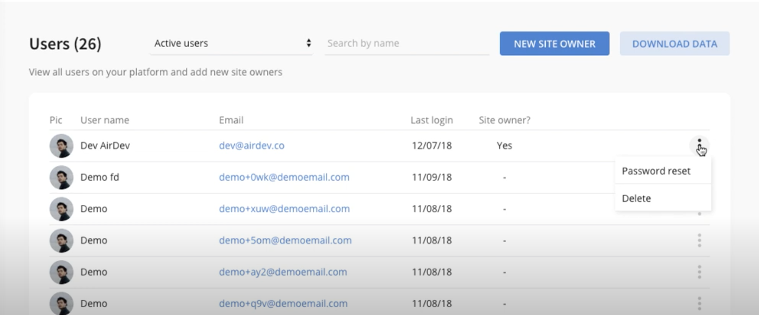Open the options menu for the demo+5om user
Screen dimensions: 759x315
pos(699,240)
